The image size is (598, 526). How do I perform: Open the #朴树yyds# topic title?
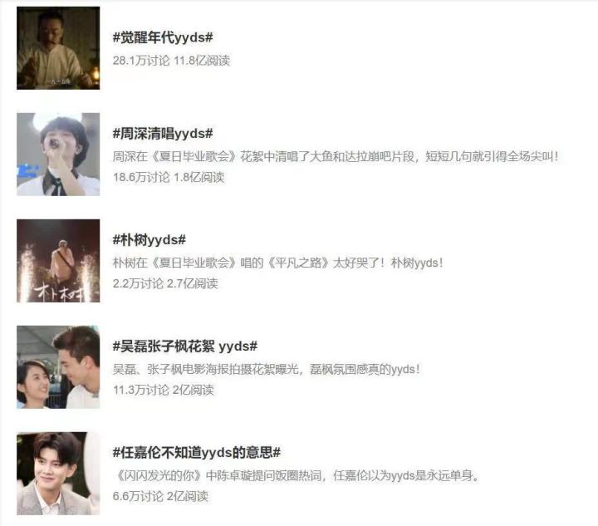click(149, 240)
